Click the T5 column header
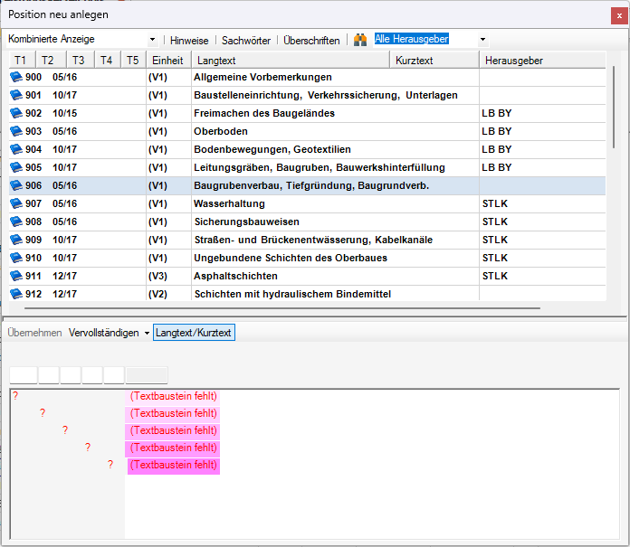This screenshot has width=630, height=547. pos(134,61)
